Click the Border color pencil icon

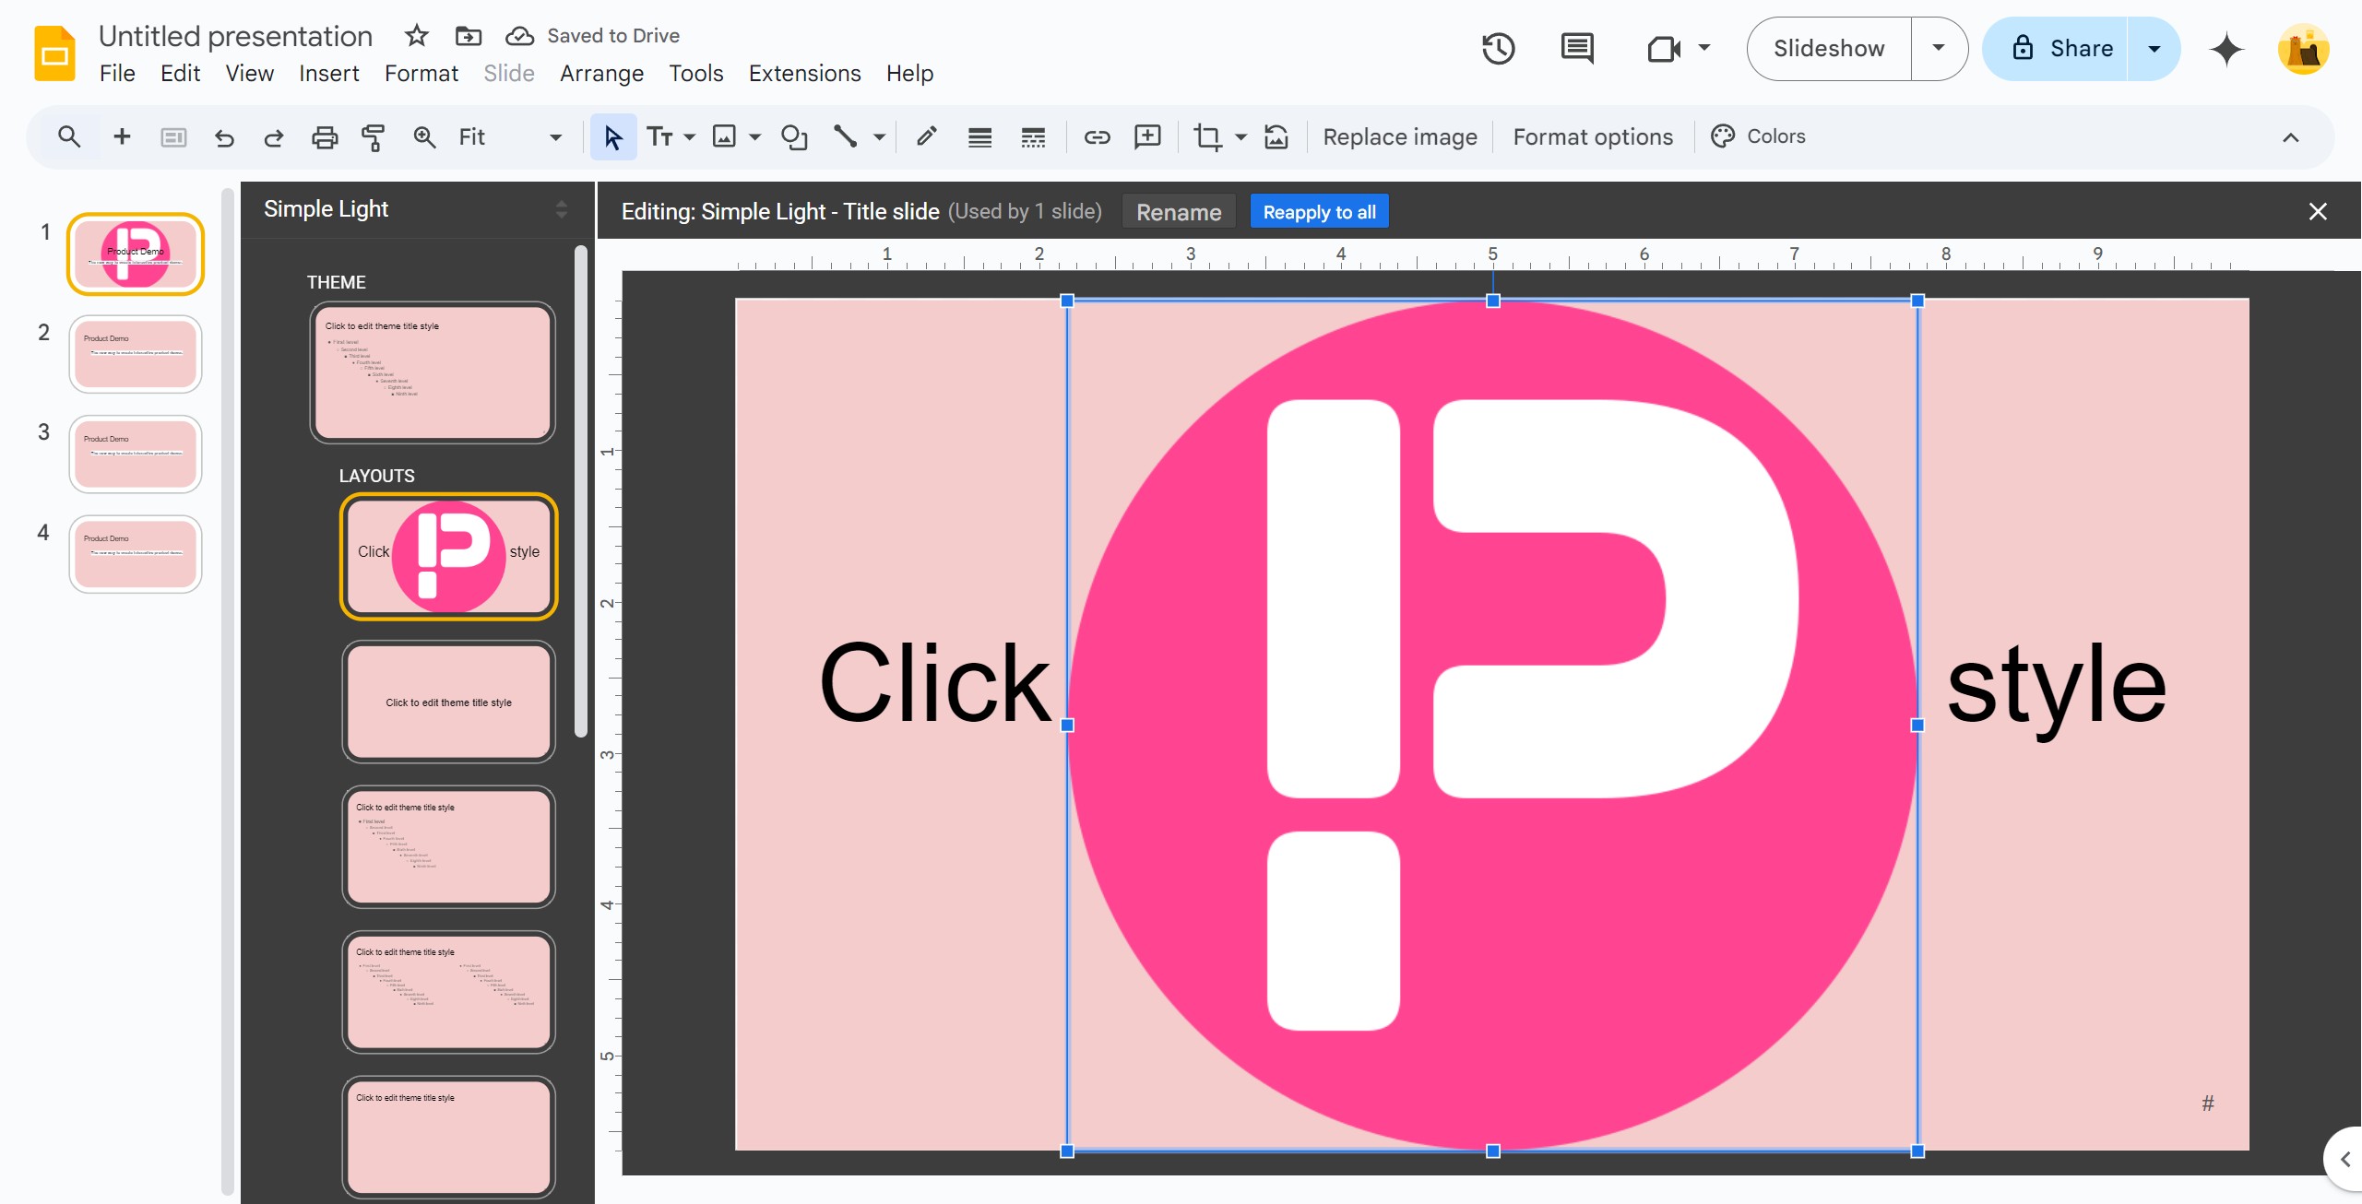click(x=927, y=137)
